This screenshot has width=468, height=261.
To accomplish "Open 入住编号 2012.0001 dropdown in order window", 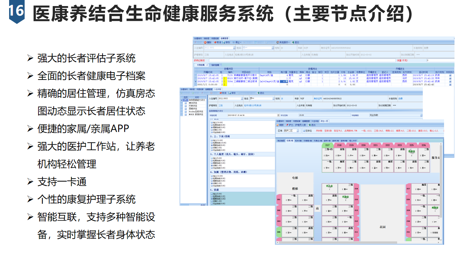I will click(234, 48).
